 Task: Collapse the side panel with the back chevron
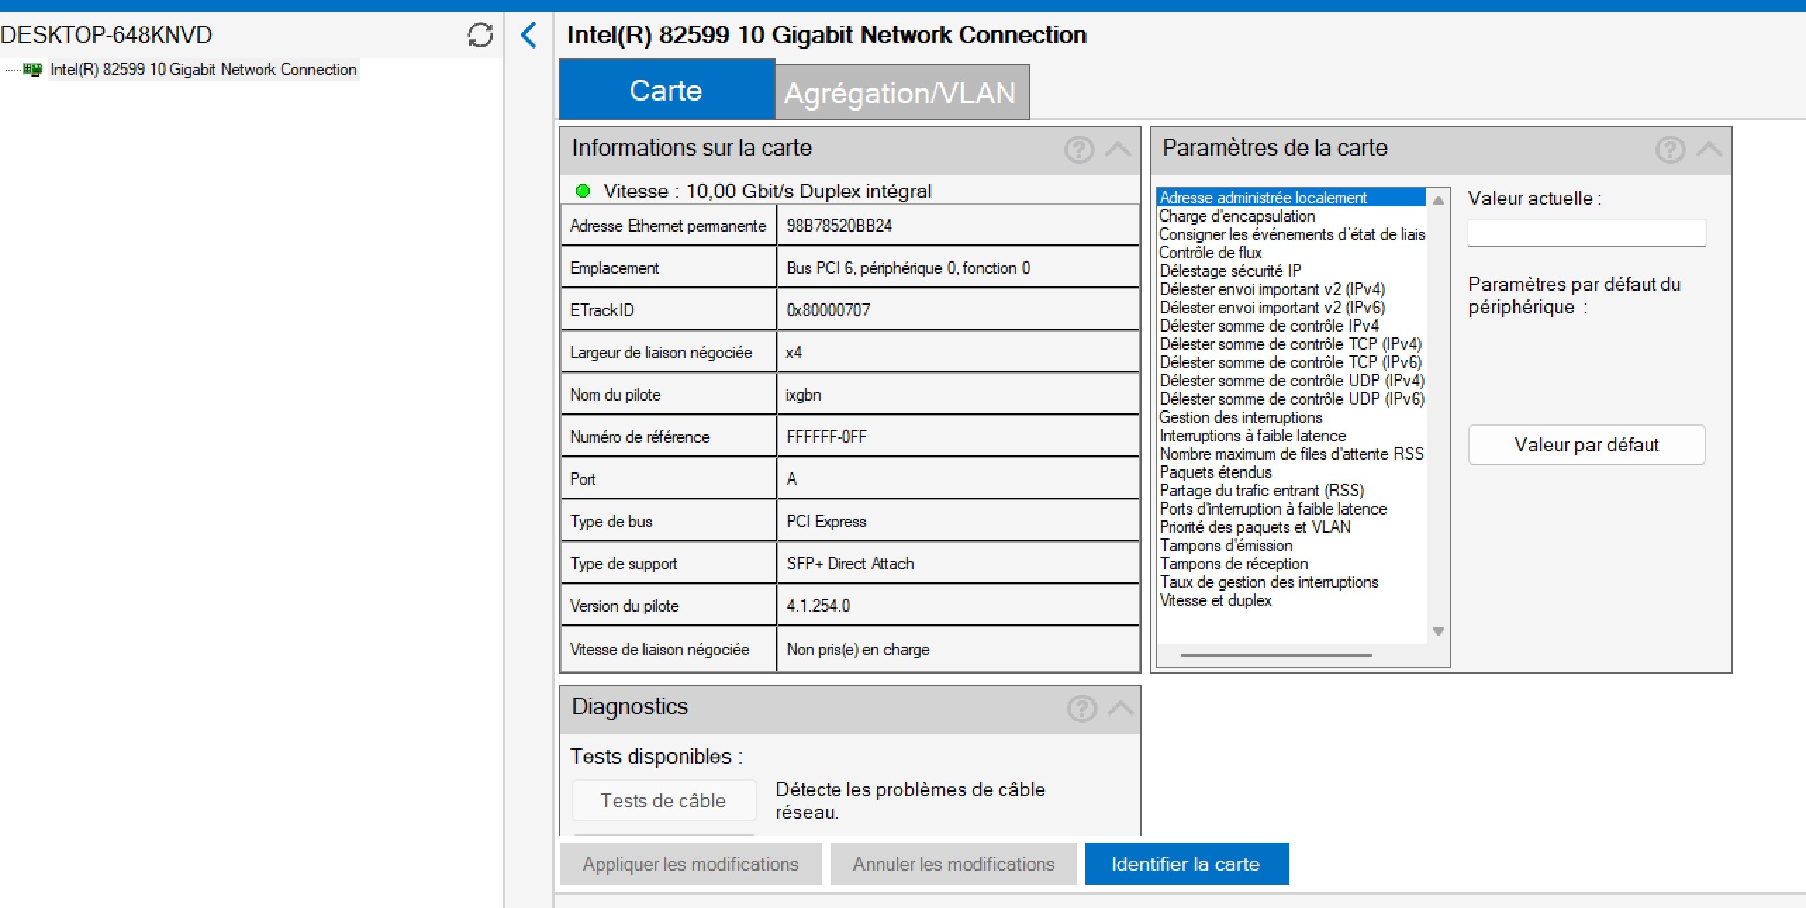[529, 34]
